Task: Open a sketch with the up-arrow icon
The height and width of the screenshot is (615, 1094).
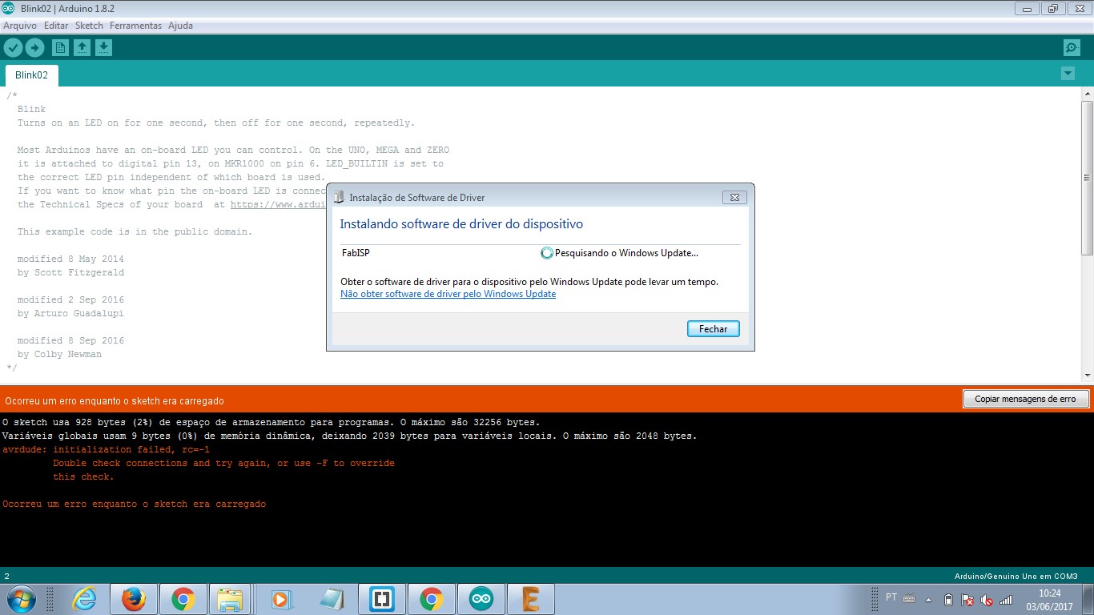Action: pyautogui.click(x=82, y=48)
